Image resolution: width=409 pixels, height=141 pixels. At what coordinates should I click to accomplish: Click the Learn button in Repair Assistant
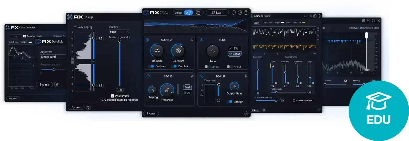217,13
